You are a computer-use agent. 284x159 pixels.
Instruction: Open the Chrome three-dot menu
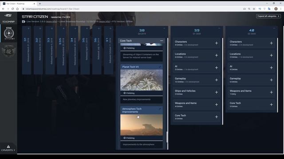(281, 9)
